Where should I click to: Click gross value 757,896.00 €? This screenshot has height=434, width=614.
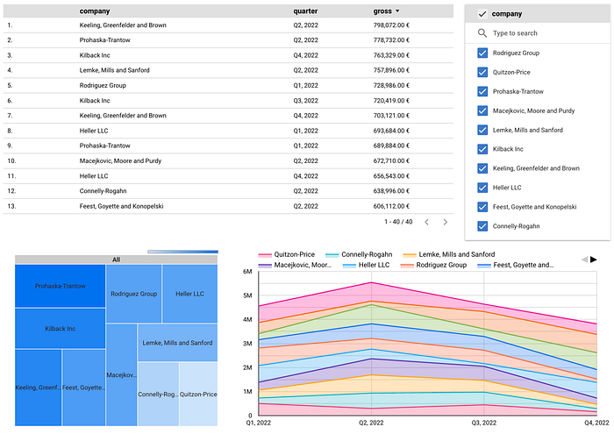[x=391, y=70]
